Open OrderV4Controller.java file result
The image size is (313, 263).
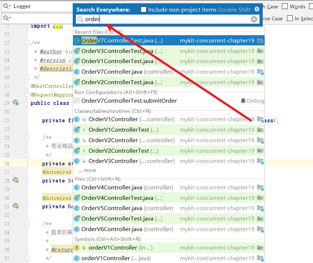click(169, 188)
